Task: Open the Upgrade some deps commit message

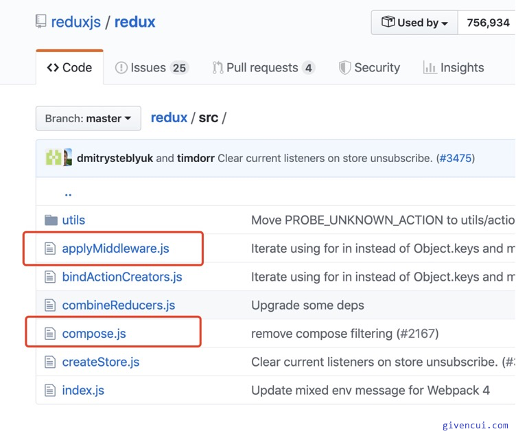Action: click(307, 306)
